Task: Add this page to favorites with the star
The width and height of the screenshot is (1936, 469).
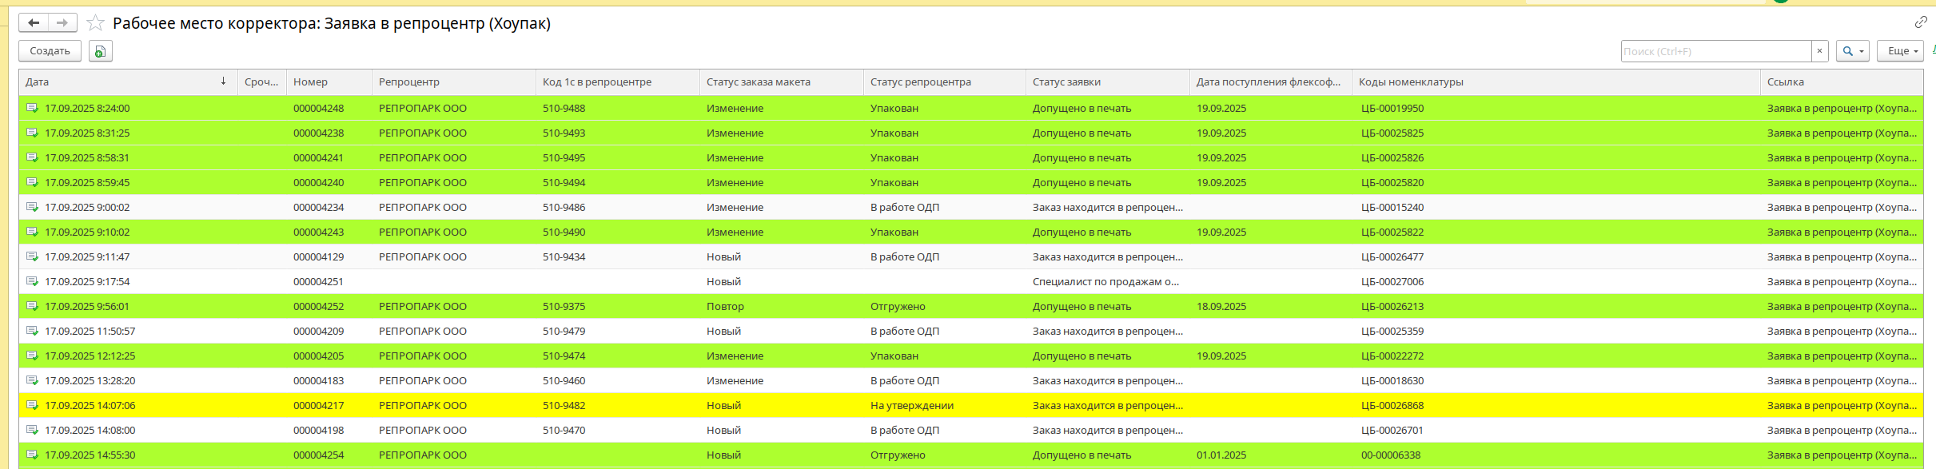Action: (95, 23)
